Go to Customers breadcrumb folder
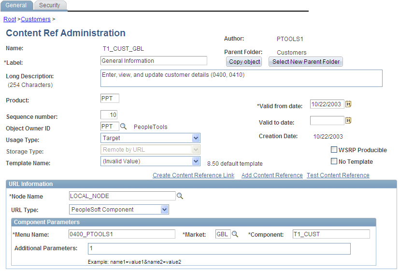 36,19
